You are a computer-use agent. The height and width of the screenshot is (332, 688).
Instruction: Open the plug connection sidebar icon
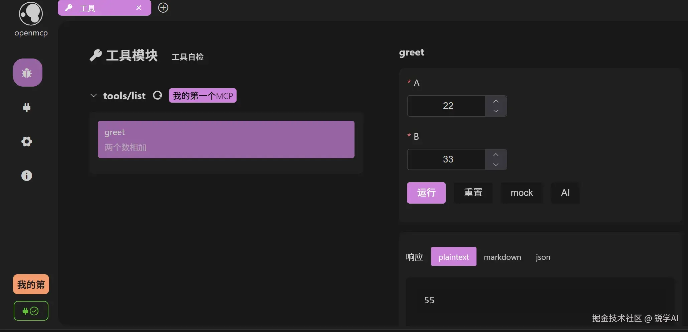[27, 107]
